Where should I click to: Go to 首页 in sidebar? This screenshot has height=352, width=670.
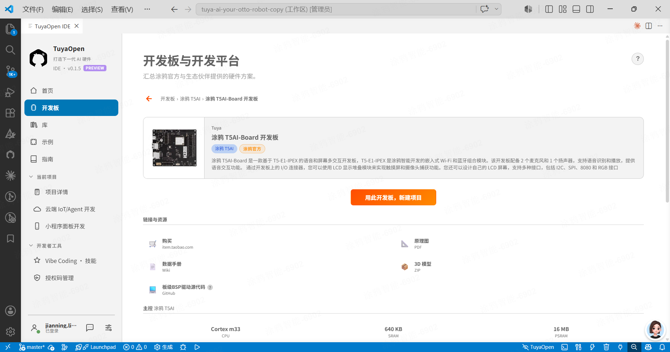[x=71, y=91]
